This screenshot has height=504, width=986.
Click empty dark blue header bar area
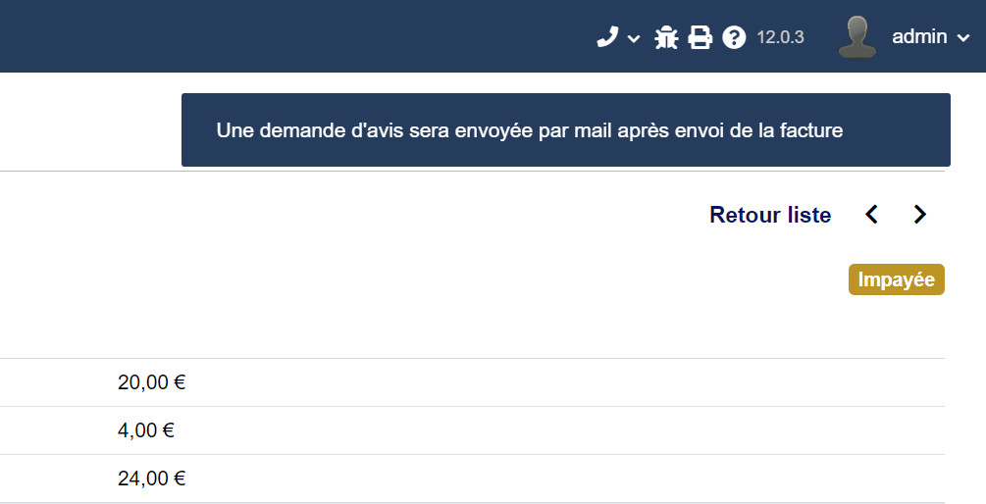click(283, 36)
